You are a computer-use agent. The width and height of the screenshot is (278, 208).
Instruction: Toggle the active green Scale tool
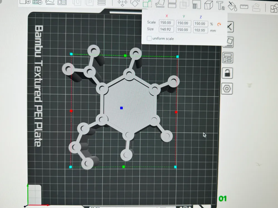click(x=147, y=4)
